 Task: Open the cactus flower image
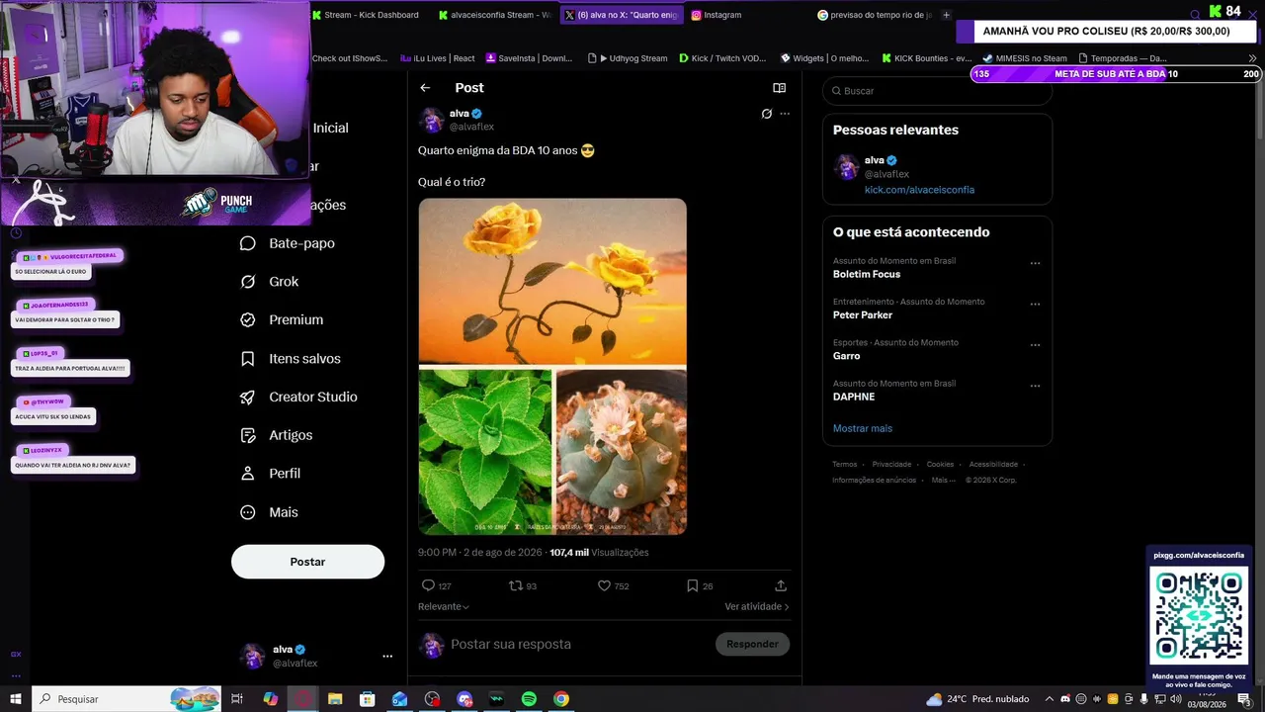pyautogui.click(x=621, y=452)
